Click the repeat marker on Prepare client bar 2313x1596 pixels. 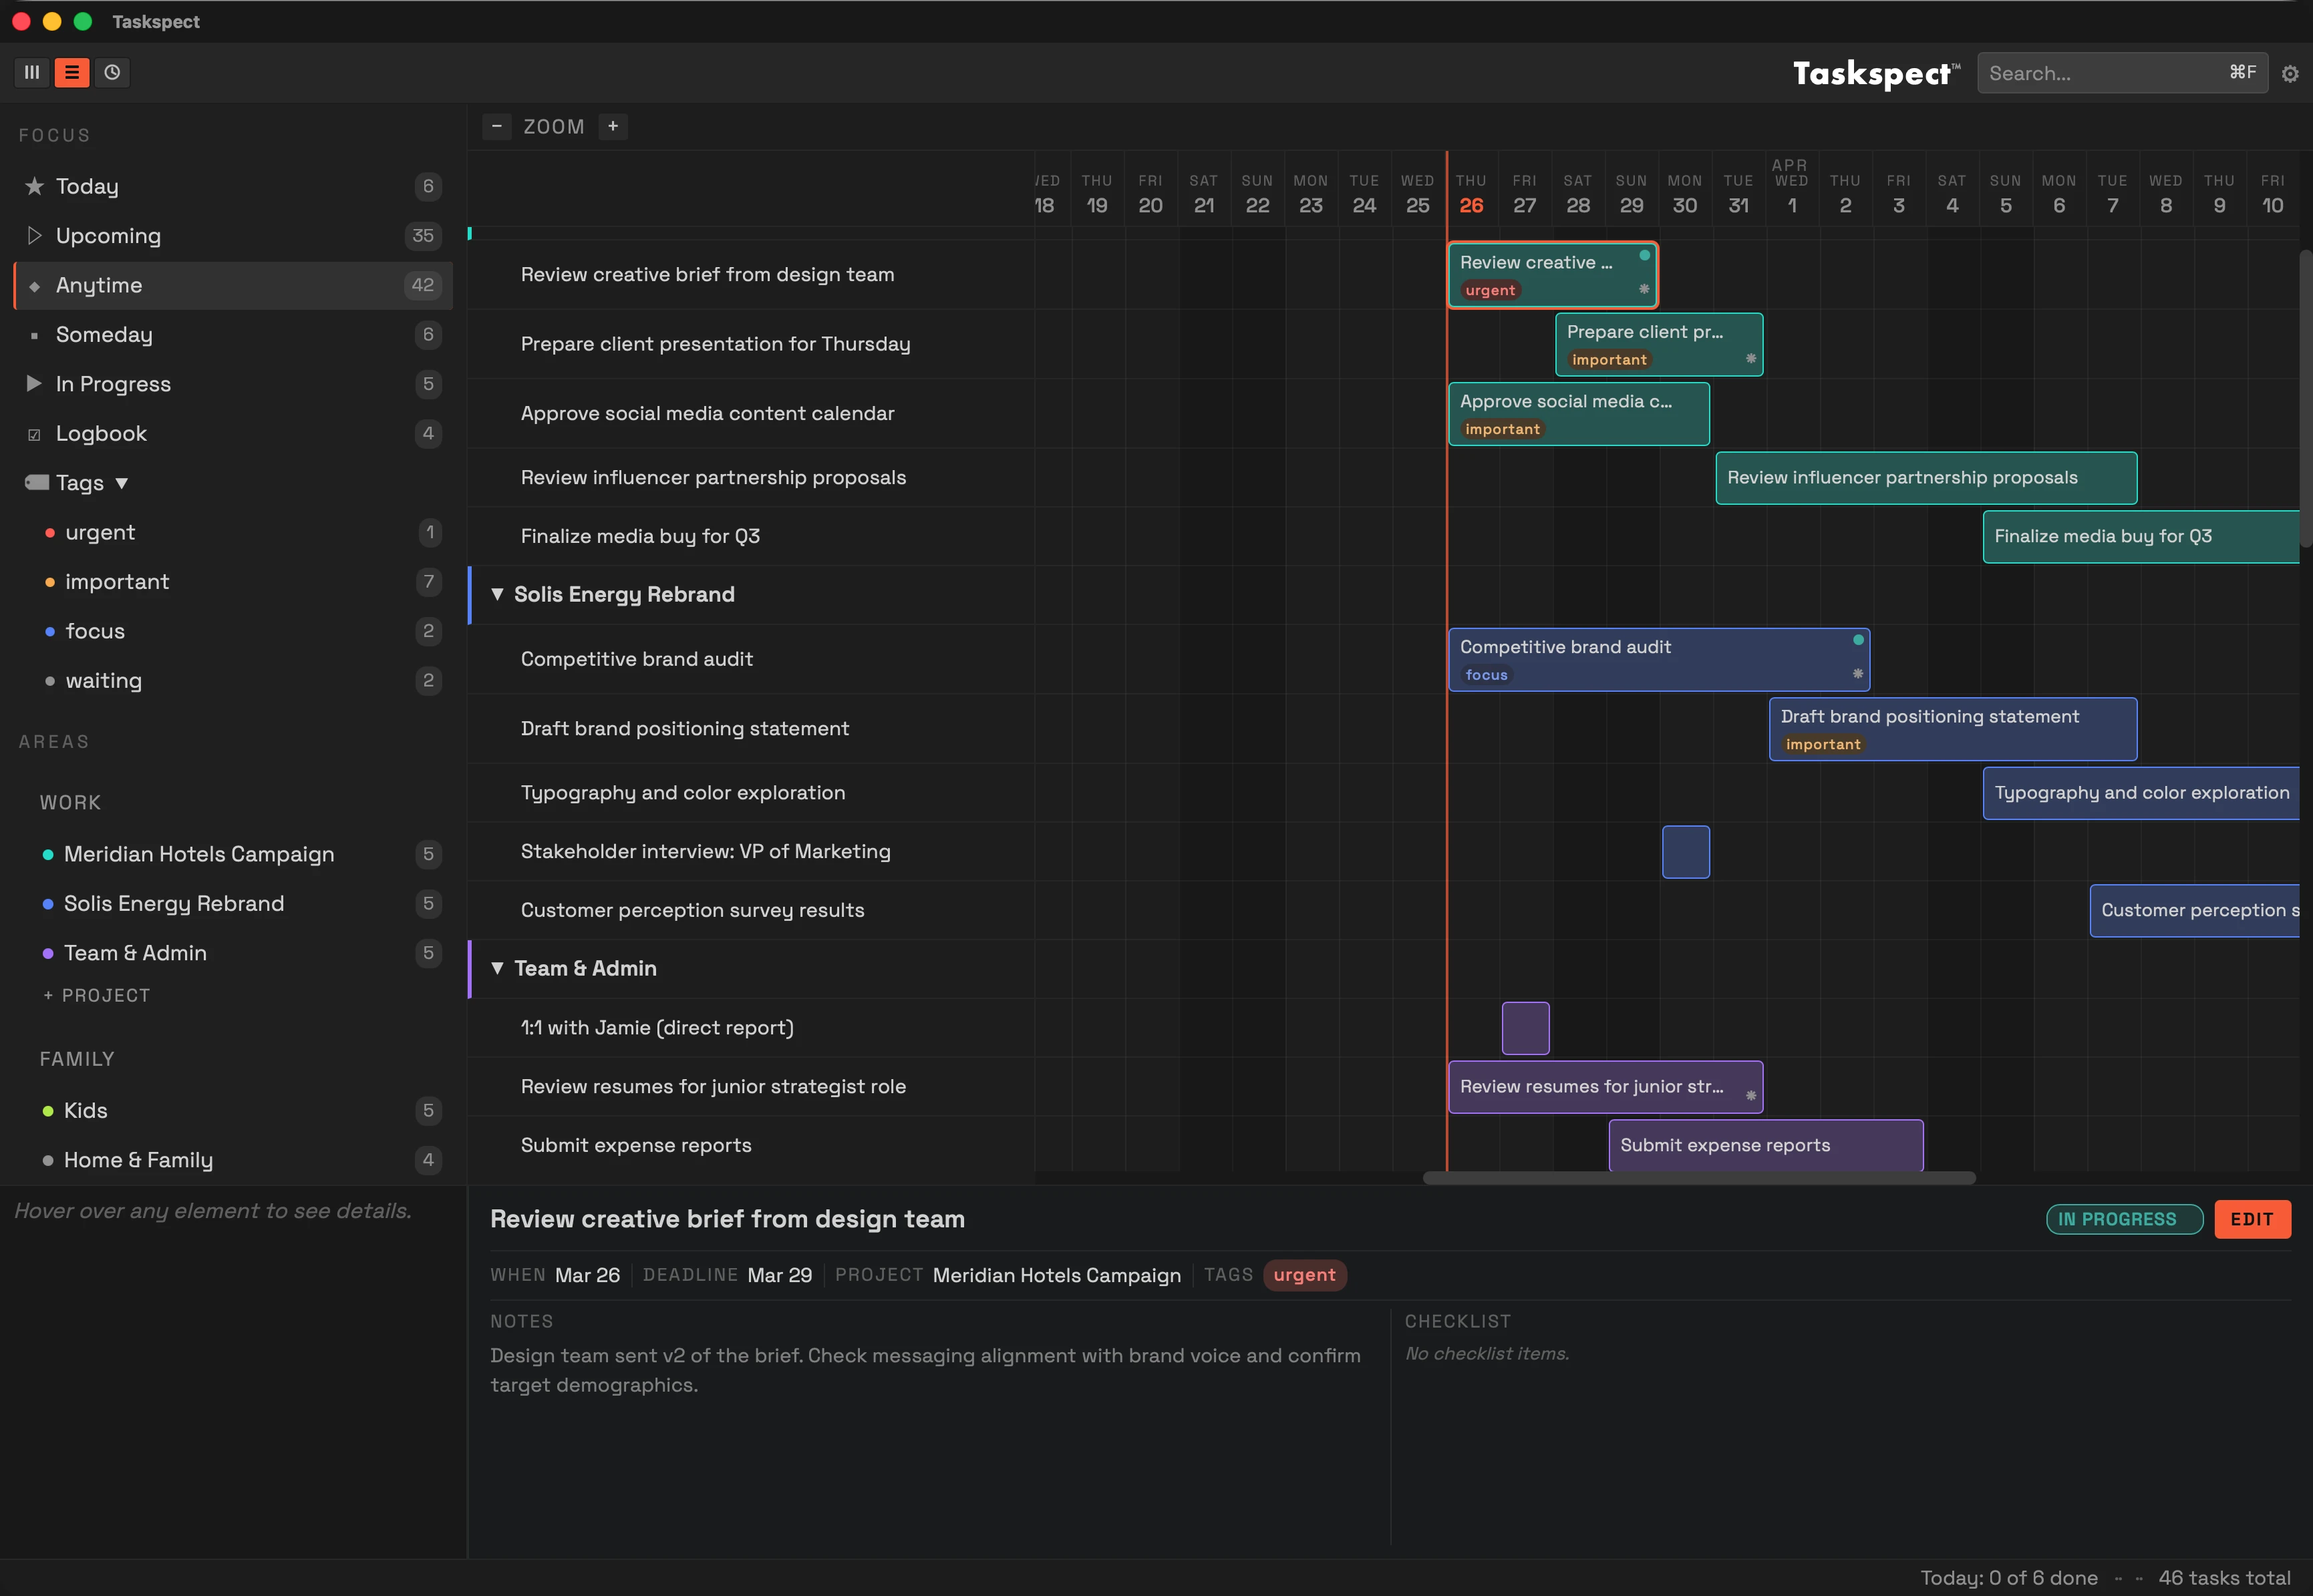pyautogui.click(x=1750, y=358)
